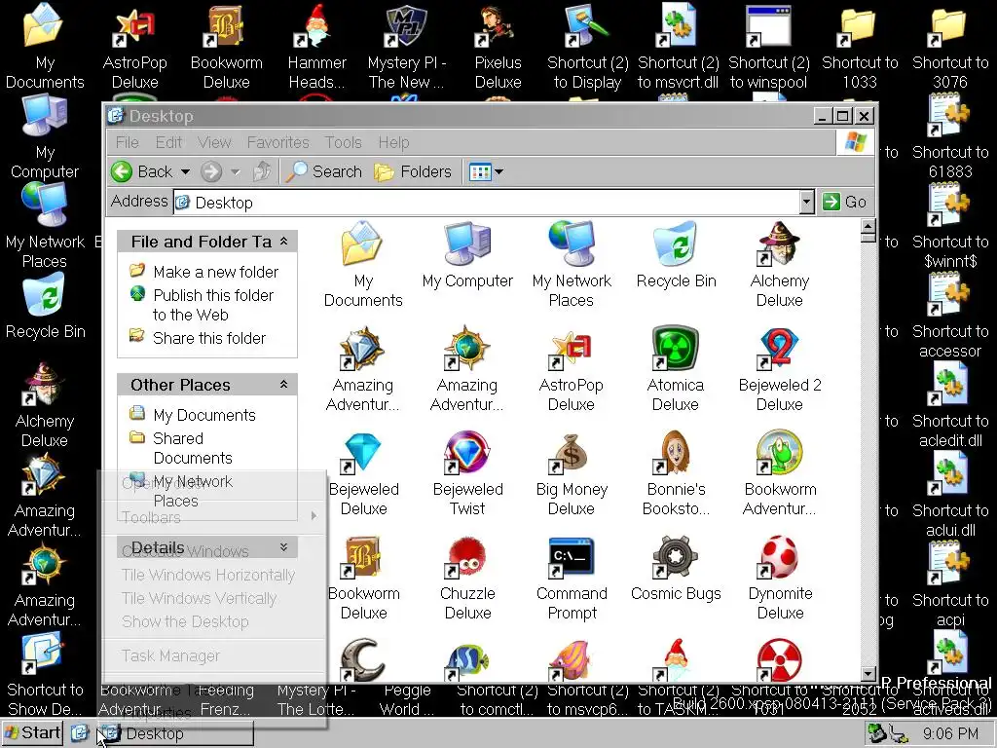Select AstroPop Deluxe icon in Desktop window
Screen dimensions: 997x748
[571, 368]
